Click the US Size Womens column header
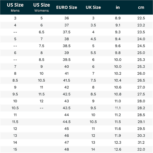Viewport: 153px width, 153px height. 42,7
